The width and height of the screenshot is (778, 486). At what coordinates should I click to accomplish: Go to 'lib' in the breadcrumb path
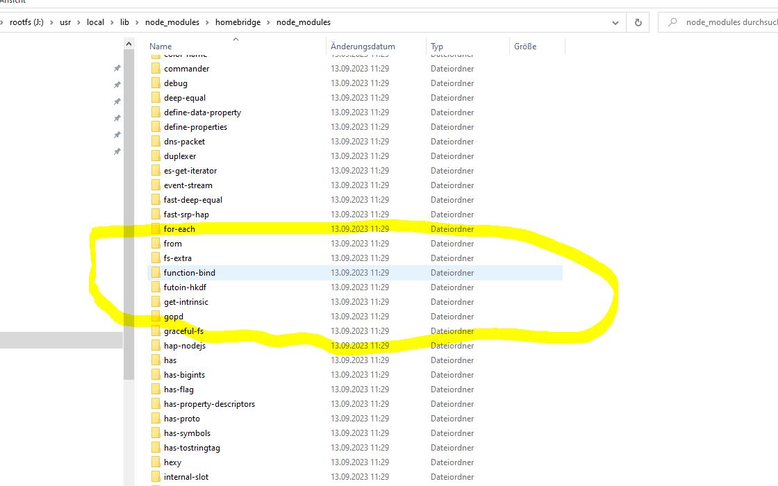click(x=125, y=22)
